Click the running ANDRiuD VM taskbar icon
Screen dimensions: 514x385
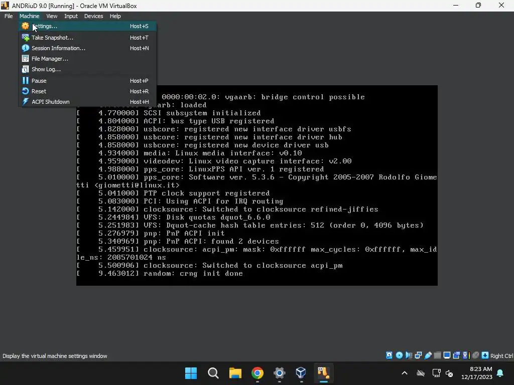click(x=323, y=373)
